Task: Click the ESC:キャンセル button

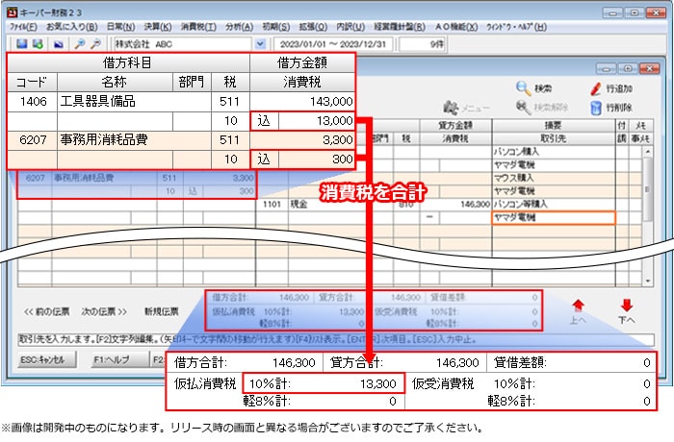Action: pyautogui.click(x=47, y=359)
